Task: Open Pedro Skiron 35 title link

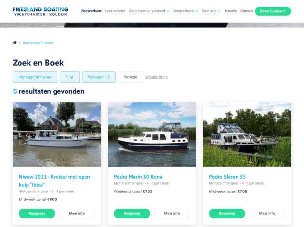Action: click(x=227, y=177)
